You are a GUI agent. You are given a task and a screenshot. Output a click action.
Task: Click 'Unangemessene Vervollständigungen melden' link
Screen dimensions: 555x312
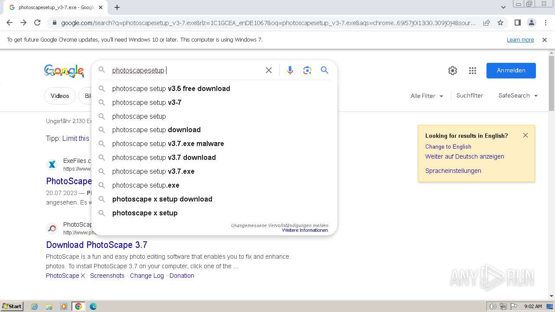pyautogui.click(x=280, y=225)
